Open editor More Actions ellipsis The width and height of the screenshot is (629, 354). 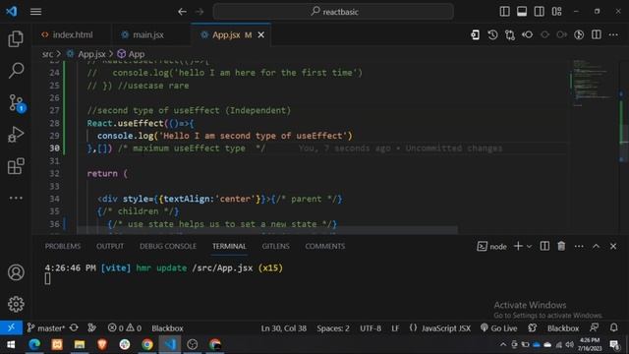613,35
